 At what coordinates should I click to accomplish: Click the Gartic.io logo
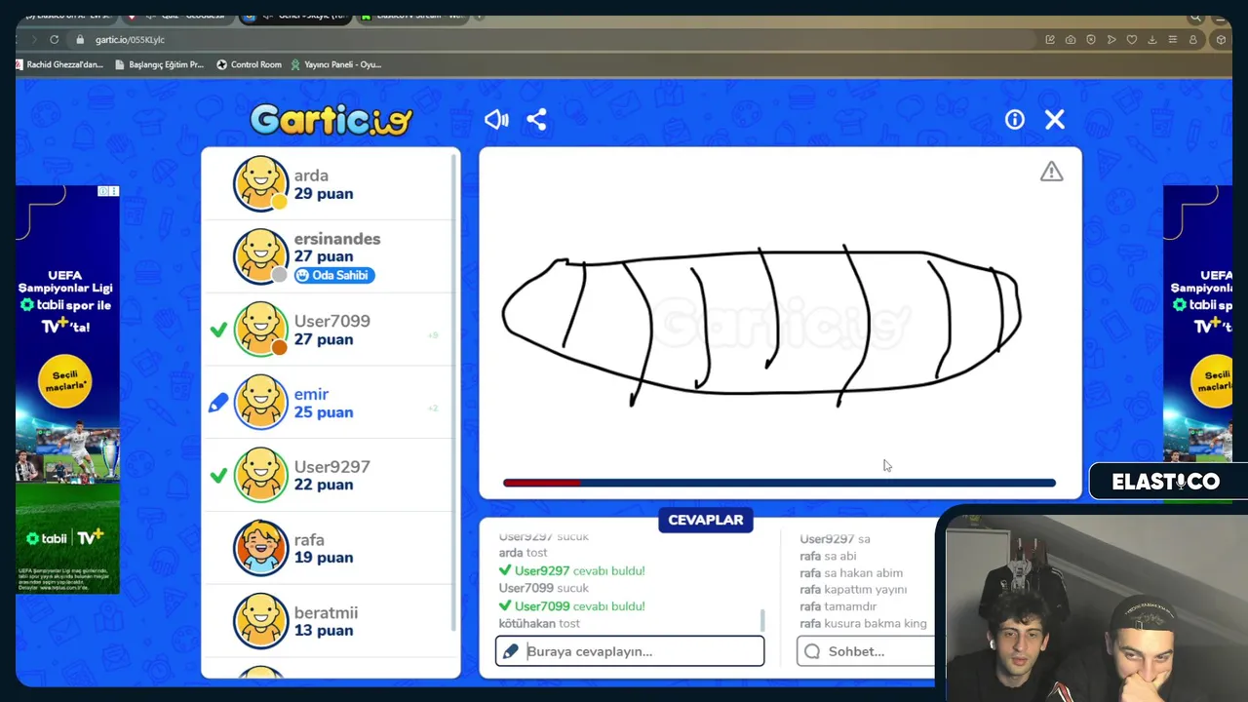tap(331, 120)
